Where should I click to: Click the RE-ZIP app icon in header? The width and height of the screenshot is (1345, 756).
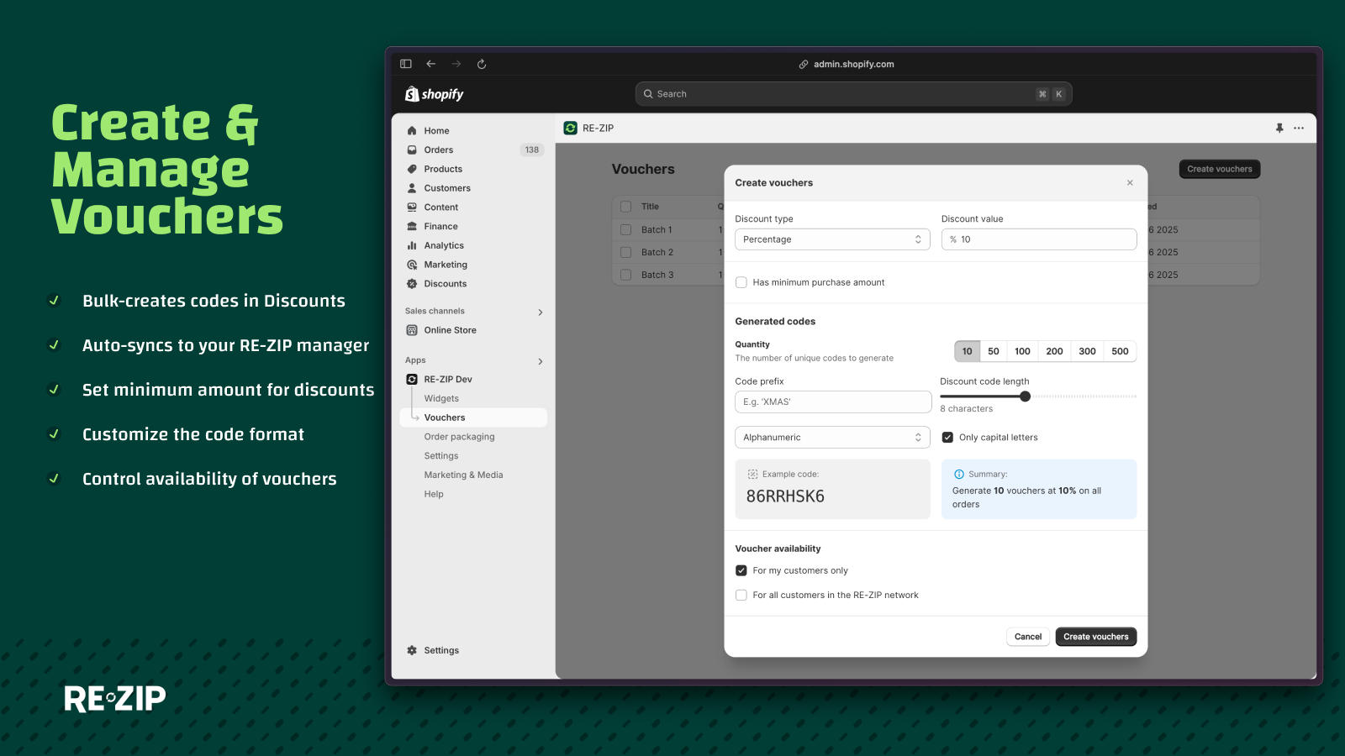(571, 128)
